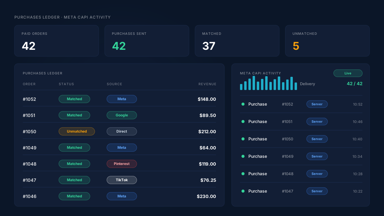Click the Purchase event label at 10:28

[258, 174]
